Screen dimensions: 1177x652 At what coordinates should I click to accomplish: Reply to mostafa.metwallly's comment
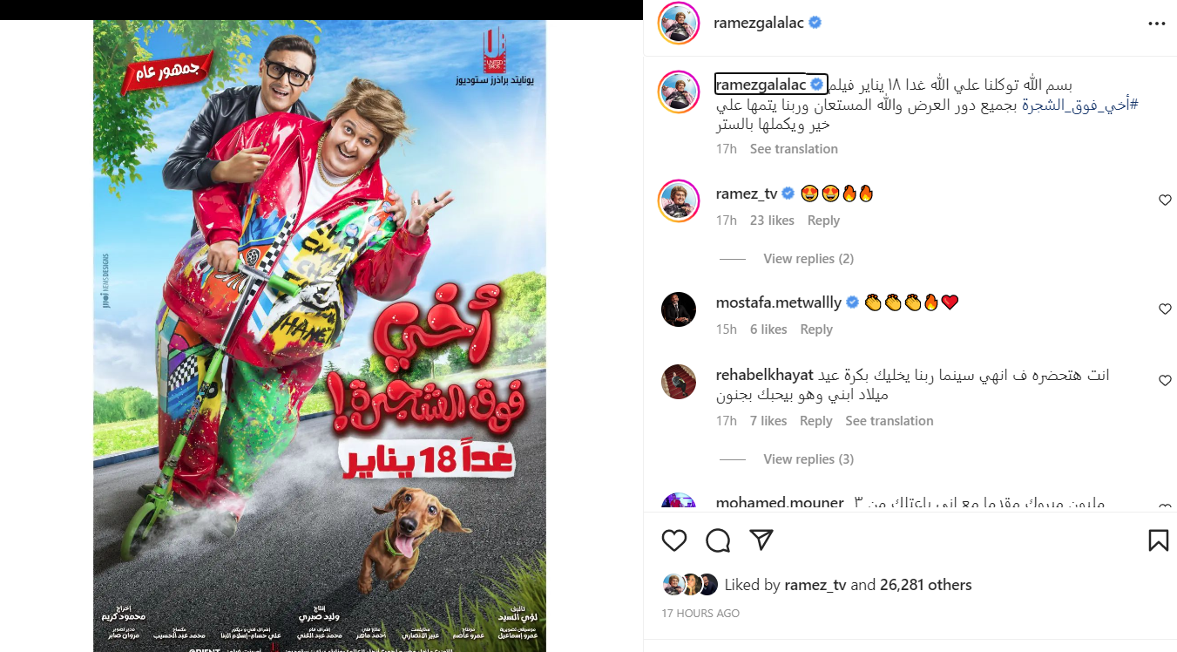(x=816, y=329)
